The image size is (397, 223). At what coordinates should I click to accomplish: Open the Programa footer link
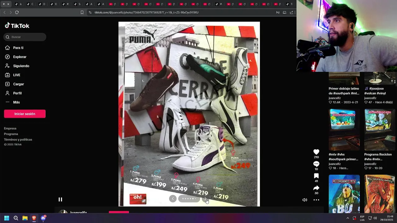pos(11,134)
